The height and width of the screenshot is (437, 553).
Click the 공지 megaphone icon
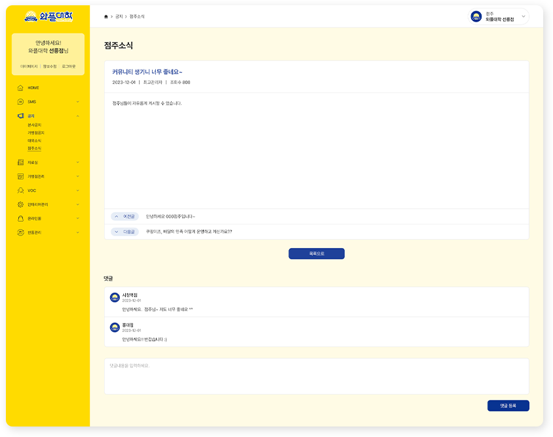20,116
